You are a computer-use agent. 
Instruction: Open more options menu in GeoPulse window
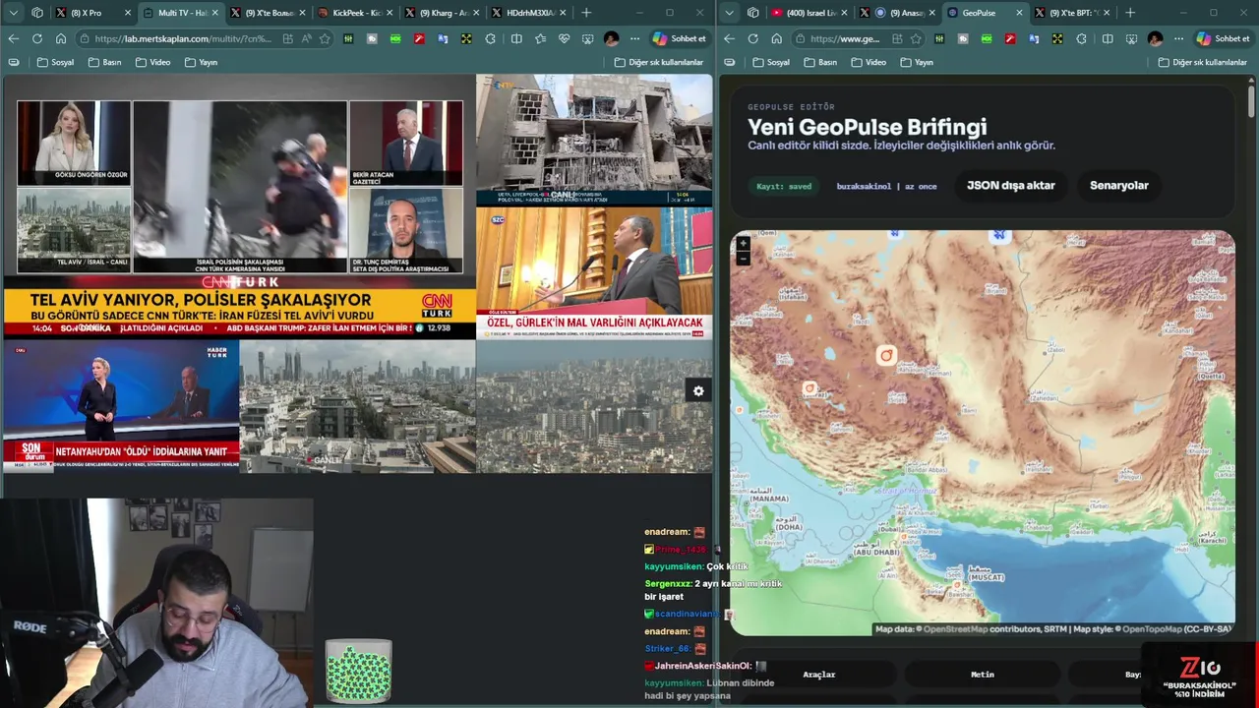(x=1178, y=38)
